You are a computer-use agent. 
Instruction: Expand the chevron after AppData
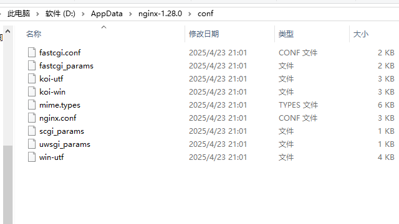(x=130, y=14)
